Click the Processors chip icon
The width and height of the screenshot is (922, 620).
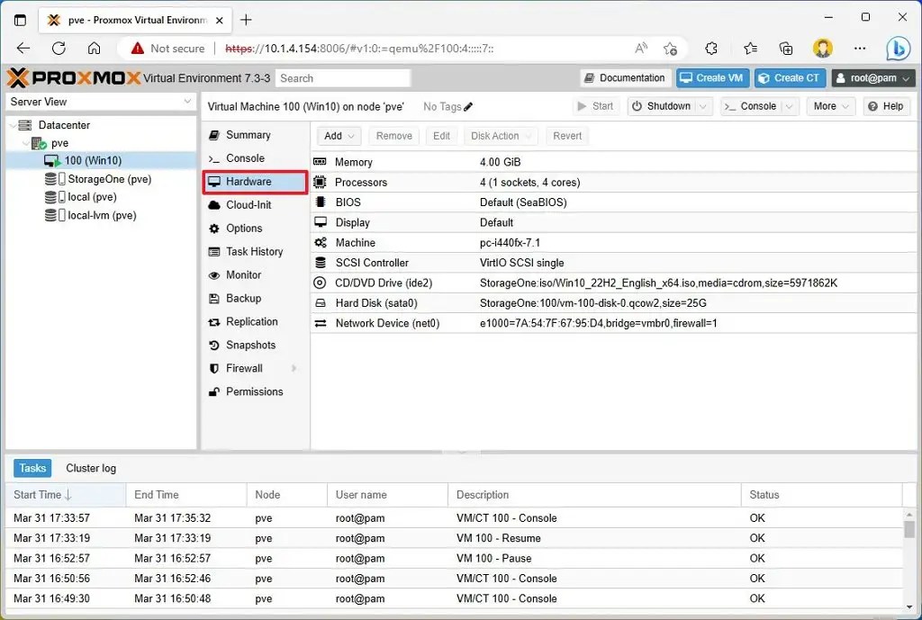coord(321,182)
